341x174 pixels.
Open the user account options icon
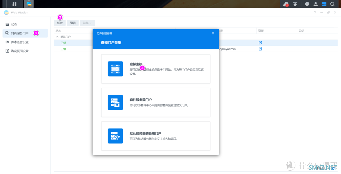pos(316,4)
